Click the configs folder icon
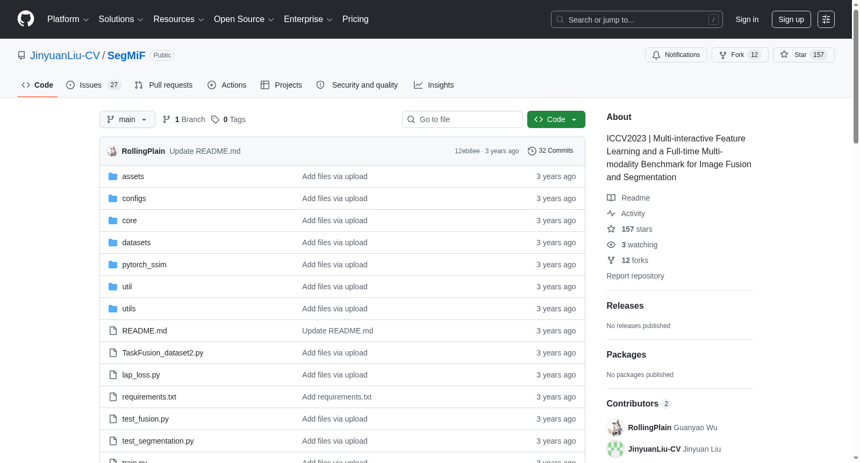The width and height of the screenshot is (860, 463). coord(113,198)
